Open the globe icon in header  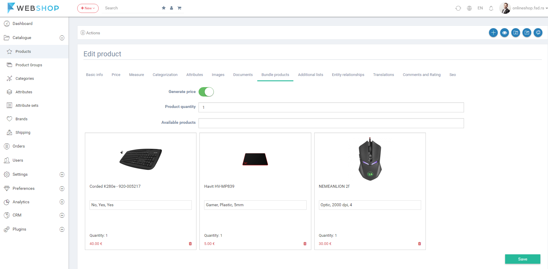point(469,8)
